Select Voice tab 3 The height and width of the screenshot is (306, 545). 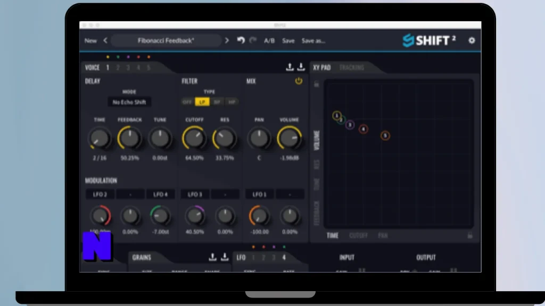(128, 67)
